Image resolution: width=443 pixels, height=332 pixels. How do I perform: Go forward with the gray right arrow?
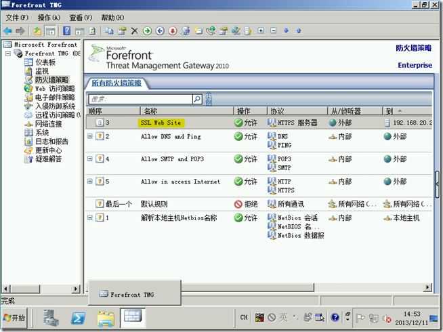point(20,30)
